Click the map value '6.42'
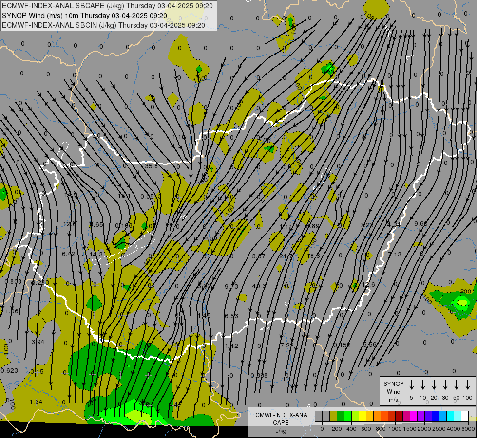Viewport: 477px width, 438px height. [x=69, y=254]
